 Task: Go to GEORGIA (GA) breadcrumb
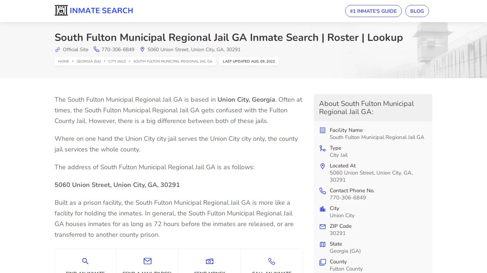click(x=89, y=61)
